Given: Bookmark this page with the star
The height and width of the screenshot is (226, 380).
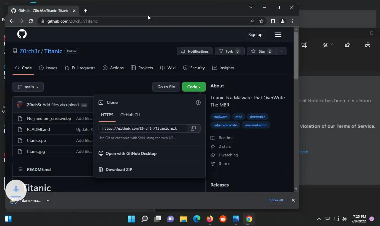Looking at the screenshot, I should pyautogui.click(x=261, y=21).
